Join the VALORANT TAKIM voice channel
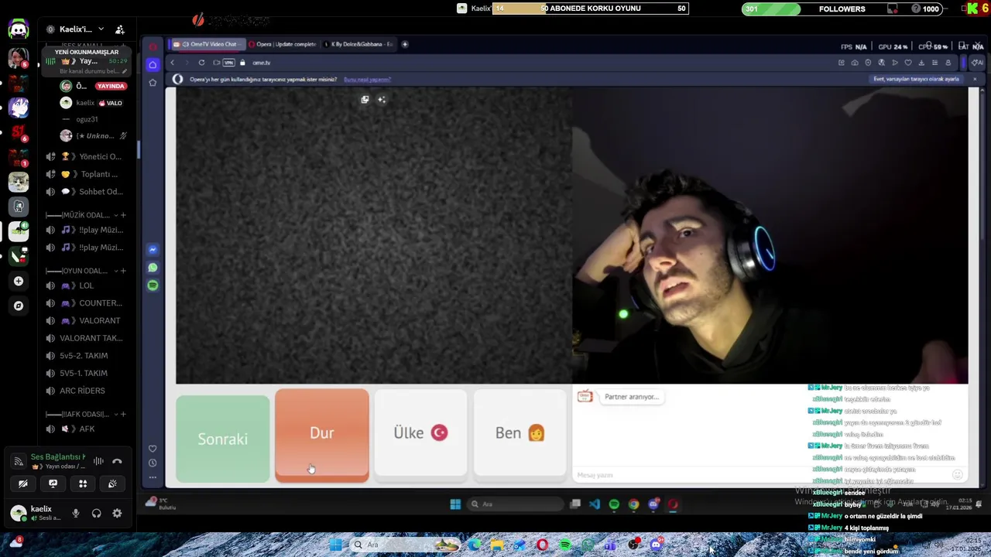 85,338
